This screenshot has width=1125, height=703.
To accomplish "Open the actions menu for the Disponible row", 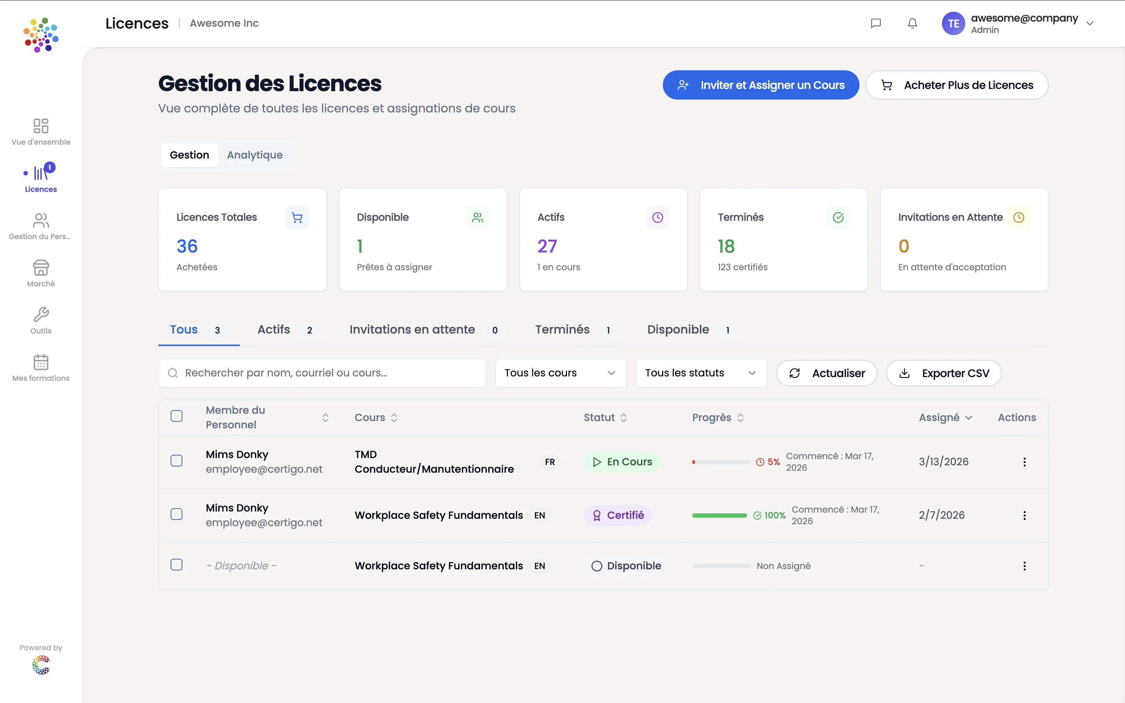I will point(1024,565).
